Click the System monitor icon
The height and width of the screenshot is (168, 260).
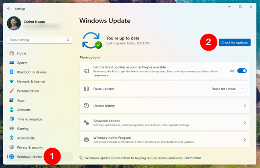pos(12,63)
